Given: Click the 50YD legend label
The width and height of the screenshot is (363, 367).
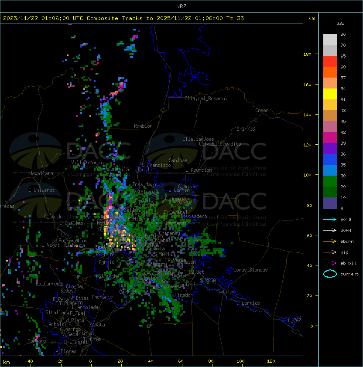Looking at the screenshot, I should [346, 220].
